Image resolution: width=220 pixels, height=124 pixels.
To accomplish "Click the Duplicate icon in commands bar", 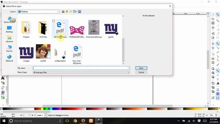I will click(213, 83).
